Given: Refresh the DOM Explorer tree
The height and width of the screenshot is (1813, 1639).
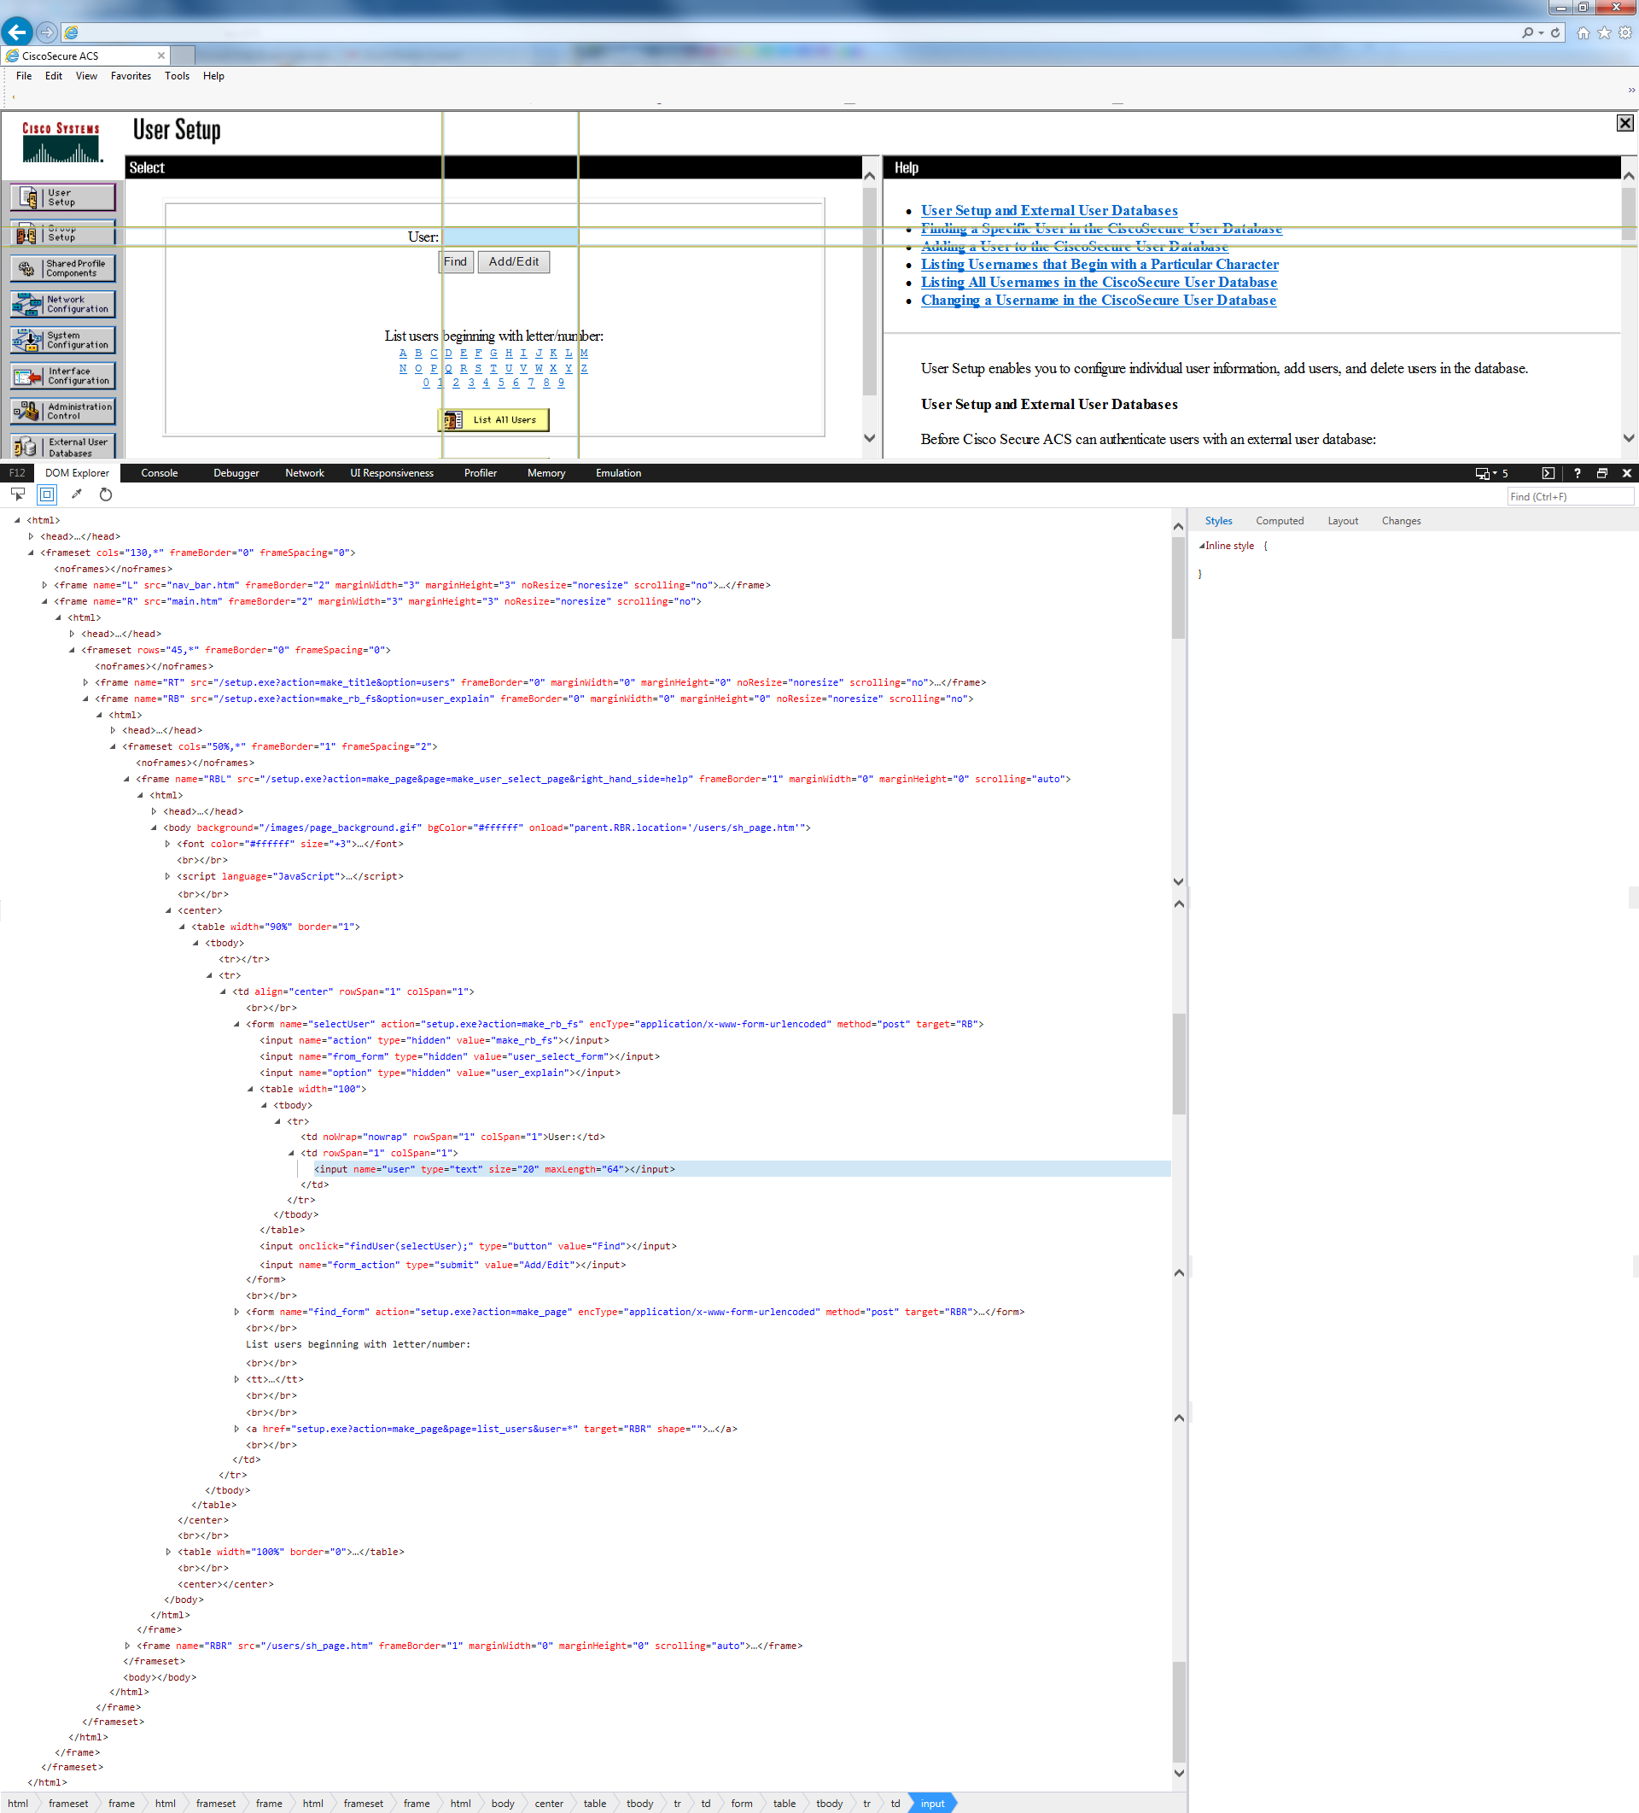Looking at the screenshot, I should click(x=106, y=494).
